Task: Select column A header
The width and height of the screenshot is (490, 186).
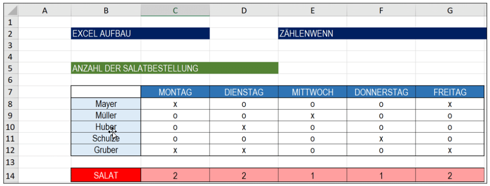Action: pos(45,10)
